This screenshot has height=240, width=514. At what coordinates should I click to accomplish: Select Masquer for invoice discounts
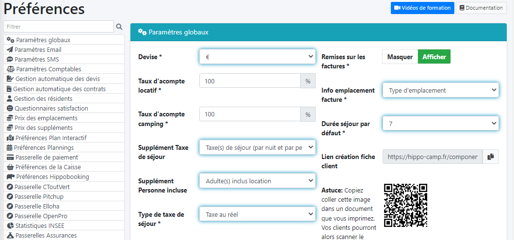[400, 57]
